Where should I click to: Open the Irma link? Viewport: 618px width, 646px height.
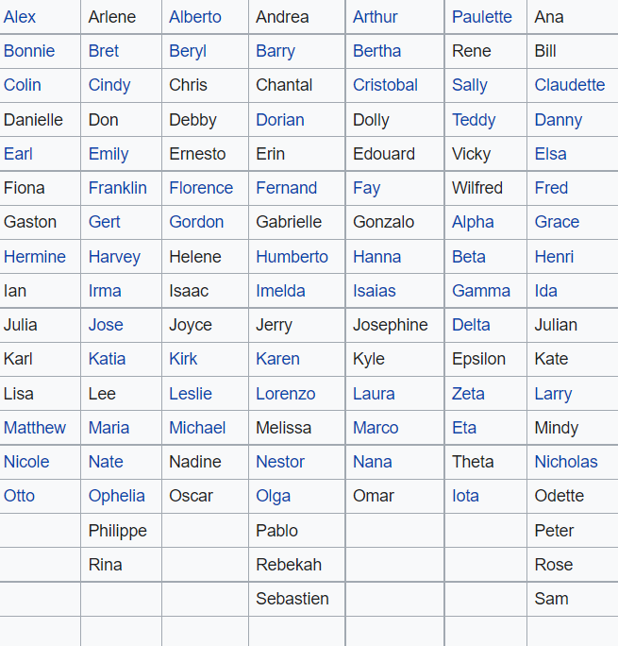105,291
